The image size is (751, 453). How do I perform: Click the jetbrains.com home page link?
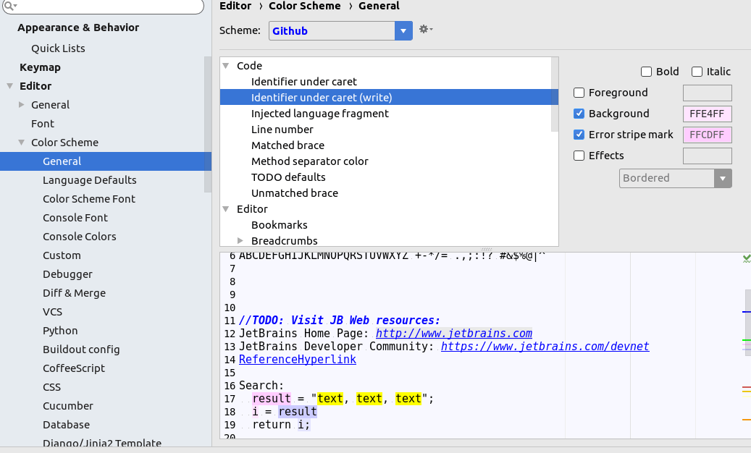[453, 333]
